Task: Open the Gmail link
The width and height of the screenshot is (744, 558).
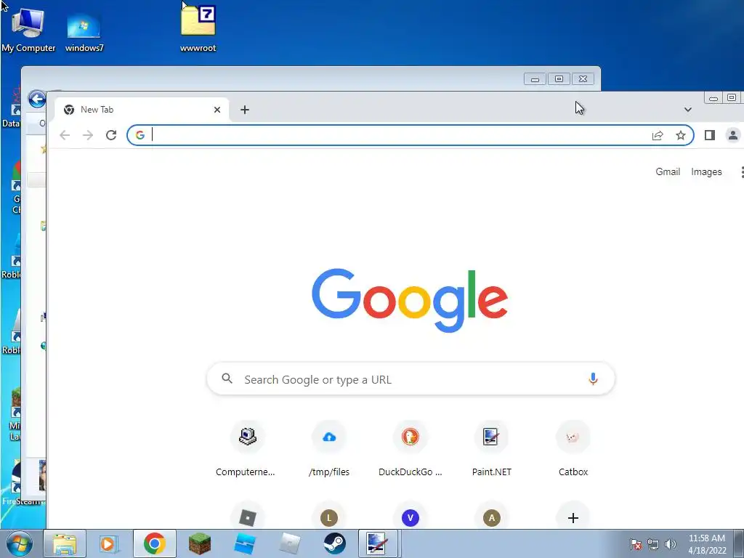Action: click(668, 171)
